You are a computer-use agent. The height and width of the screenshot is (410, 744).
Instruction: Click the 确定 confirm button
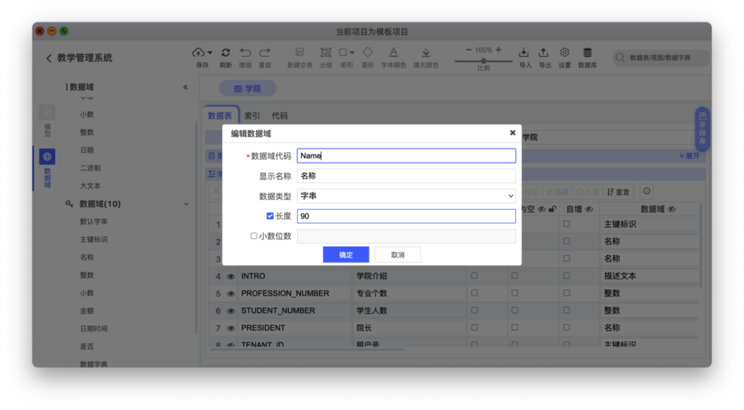pyautogui.click(x=346, y=255)
